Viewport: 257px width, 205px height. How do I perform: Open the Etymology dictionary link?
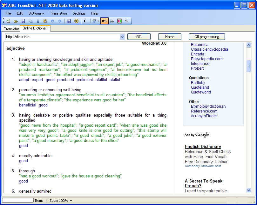pyautogui.click(x=208, y=106)
